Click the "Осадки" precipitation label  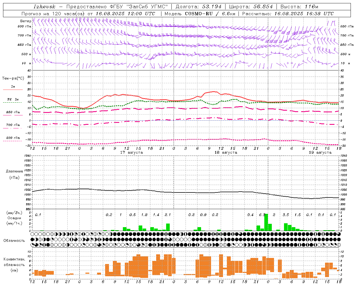[14, 218]
